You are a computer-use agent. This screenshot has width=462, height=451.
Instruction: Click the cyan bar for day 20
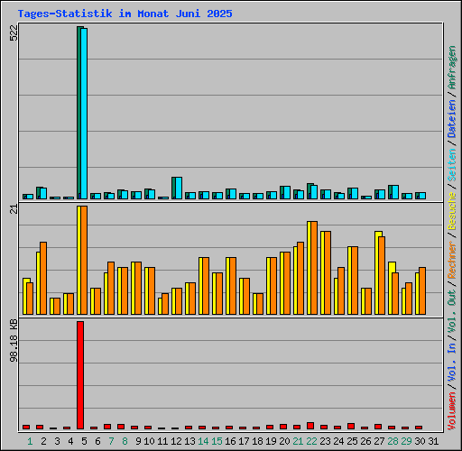tap(287, 193)
